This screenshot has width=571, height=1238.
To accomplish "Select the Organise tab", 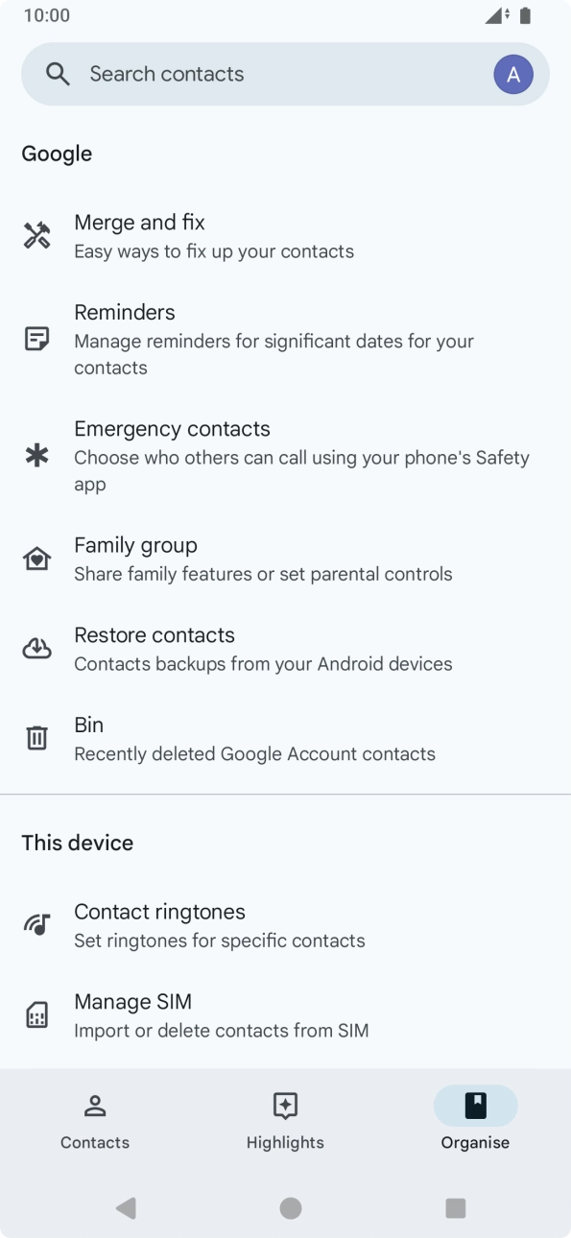I will pos(475,1121).
